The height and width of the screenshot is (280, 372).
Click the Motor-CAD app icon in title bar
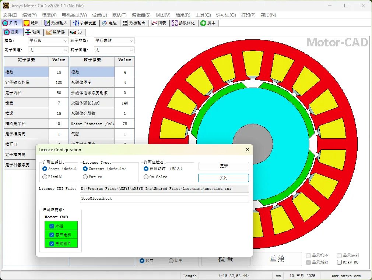(6, 6)
